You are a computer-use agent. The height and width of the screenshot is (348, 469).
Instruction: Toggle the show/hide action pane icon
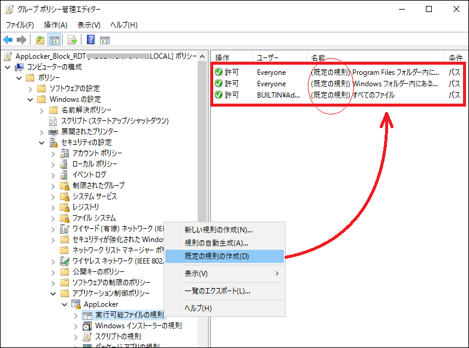(x=105, y=40)
